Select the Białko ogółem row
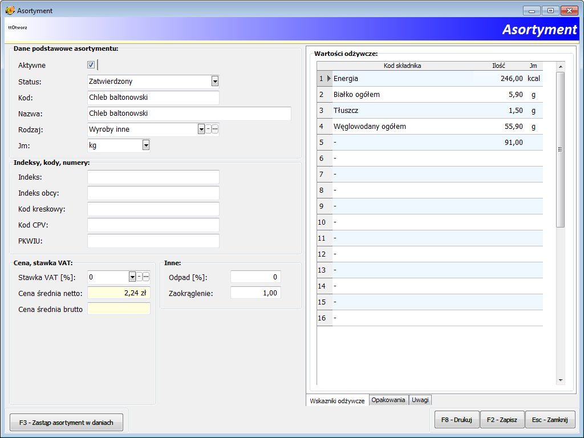This screenshot has width=584, height=438. pos(430,95)
